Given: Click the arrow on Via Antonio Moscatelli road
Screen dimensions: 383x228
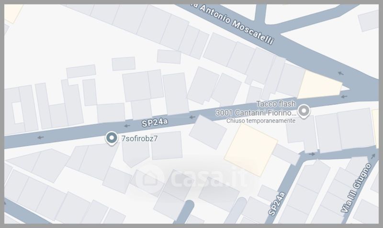Looking at the screenshot, I should click(x=341, y=73).
